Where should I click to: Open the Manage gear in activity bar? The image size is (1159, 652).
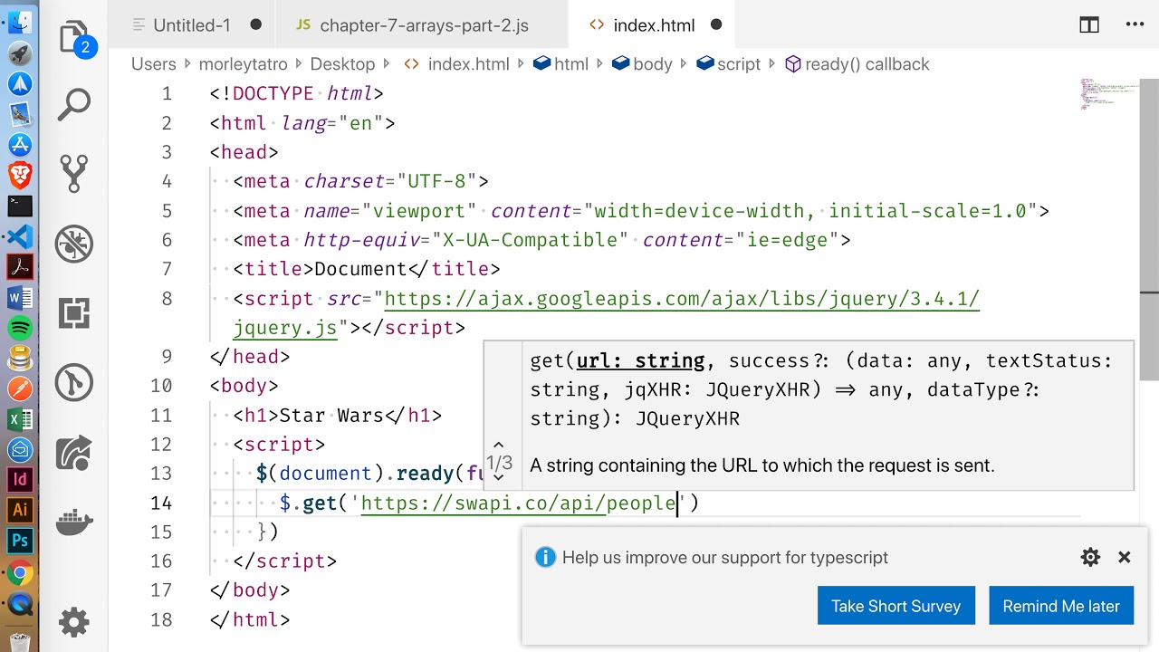click(x=74, y=623)
